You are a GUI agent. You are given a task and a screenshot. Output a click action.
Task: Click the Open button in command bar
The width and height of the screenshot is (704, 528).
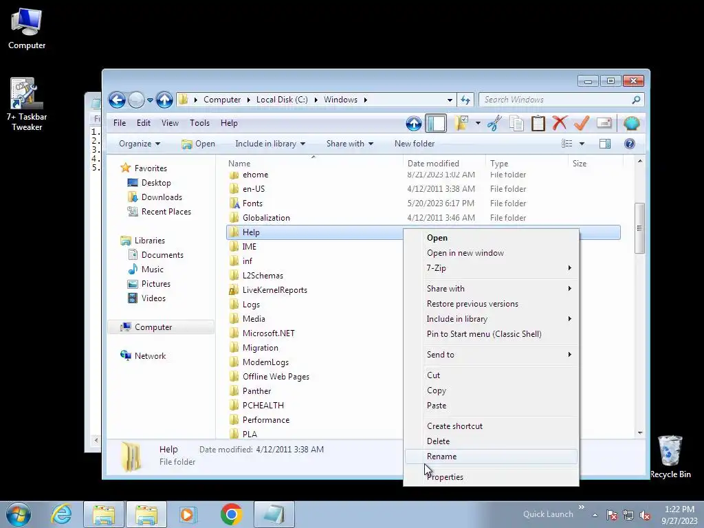(199, 144)
